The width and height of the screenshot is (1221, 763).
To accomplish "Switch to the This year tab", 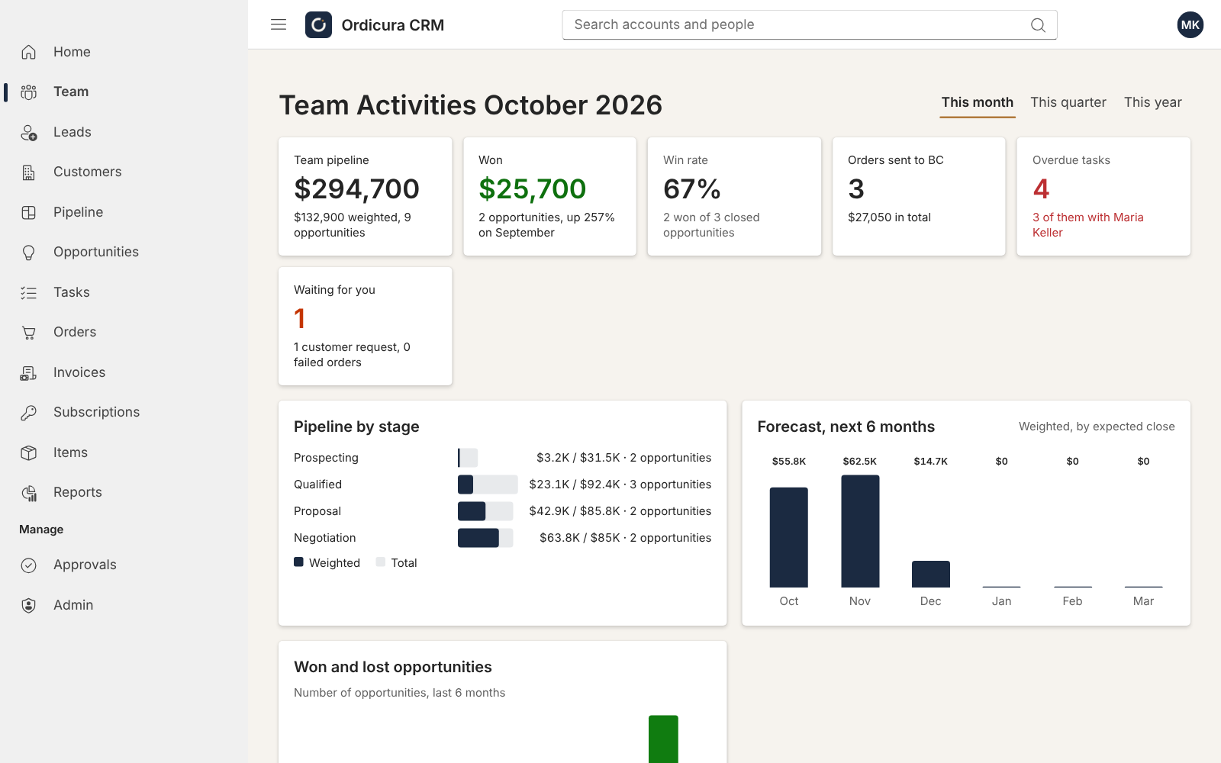I will pyautogui.click(x=1153, y=103).
